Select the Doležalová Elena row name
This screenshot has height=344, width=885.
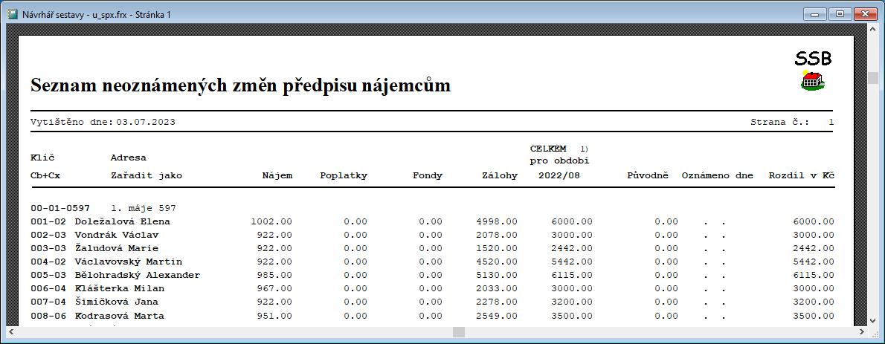tap(123, 221)
